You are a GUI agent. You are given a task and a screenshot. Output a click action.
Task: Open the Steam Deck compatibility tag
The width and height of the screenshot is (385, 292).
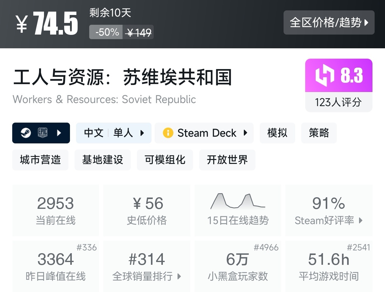click(x=204, y=133)
